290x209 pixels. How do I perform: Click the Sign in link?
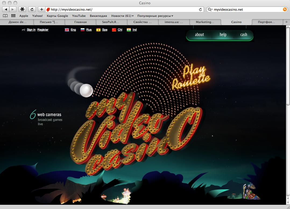(31, 30)
